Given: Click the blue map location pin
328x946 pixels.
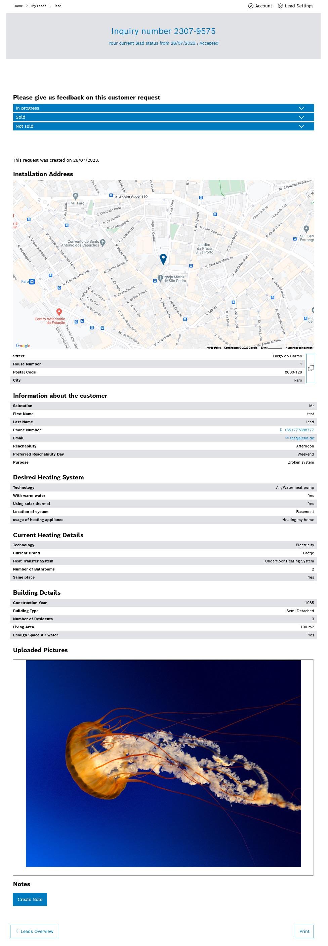Looking at the screenshot, I should 163,259.
